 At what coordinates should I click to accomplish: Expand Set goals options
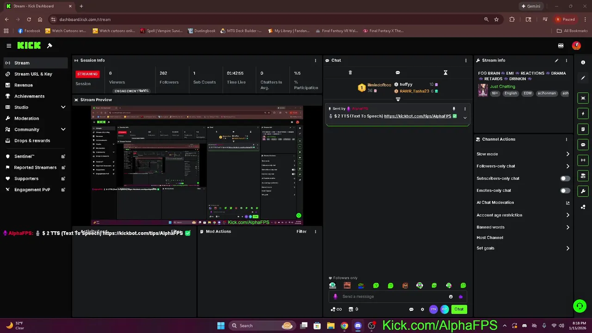pyautogui.click(x=568, y=248)
